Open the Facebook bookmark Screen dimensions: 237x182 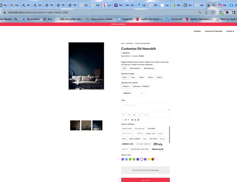[x=174, y=19]
